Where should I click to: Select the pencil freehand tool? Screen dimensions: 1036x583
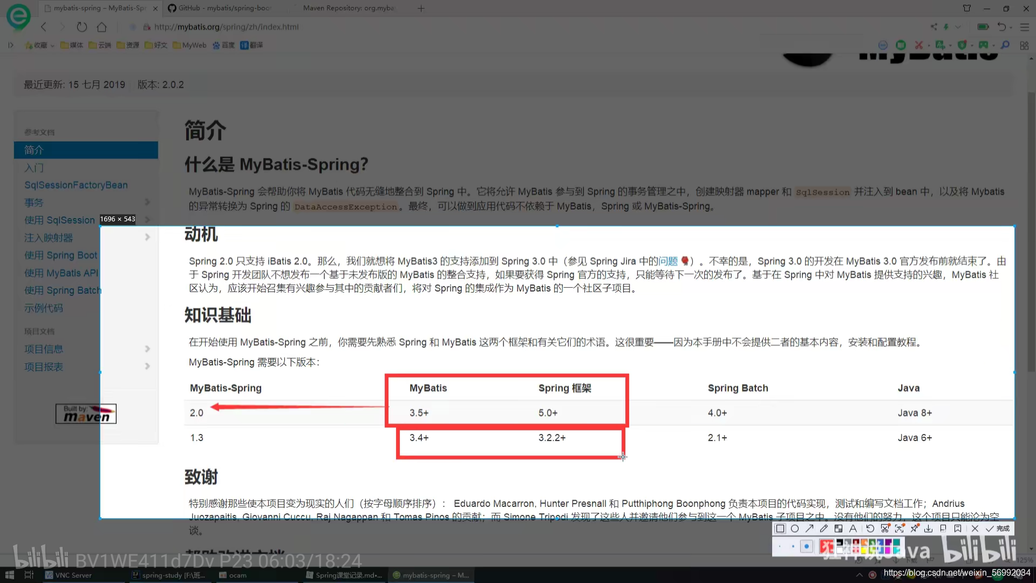click(x=824, y=528)
